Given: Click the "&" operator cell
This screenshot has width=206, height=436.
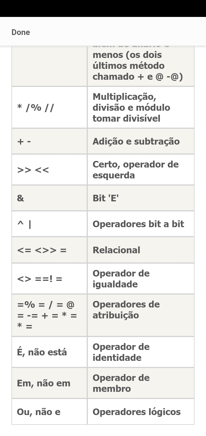Looking at the screenshot, I should [x=21, y=198].
